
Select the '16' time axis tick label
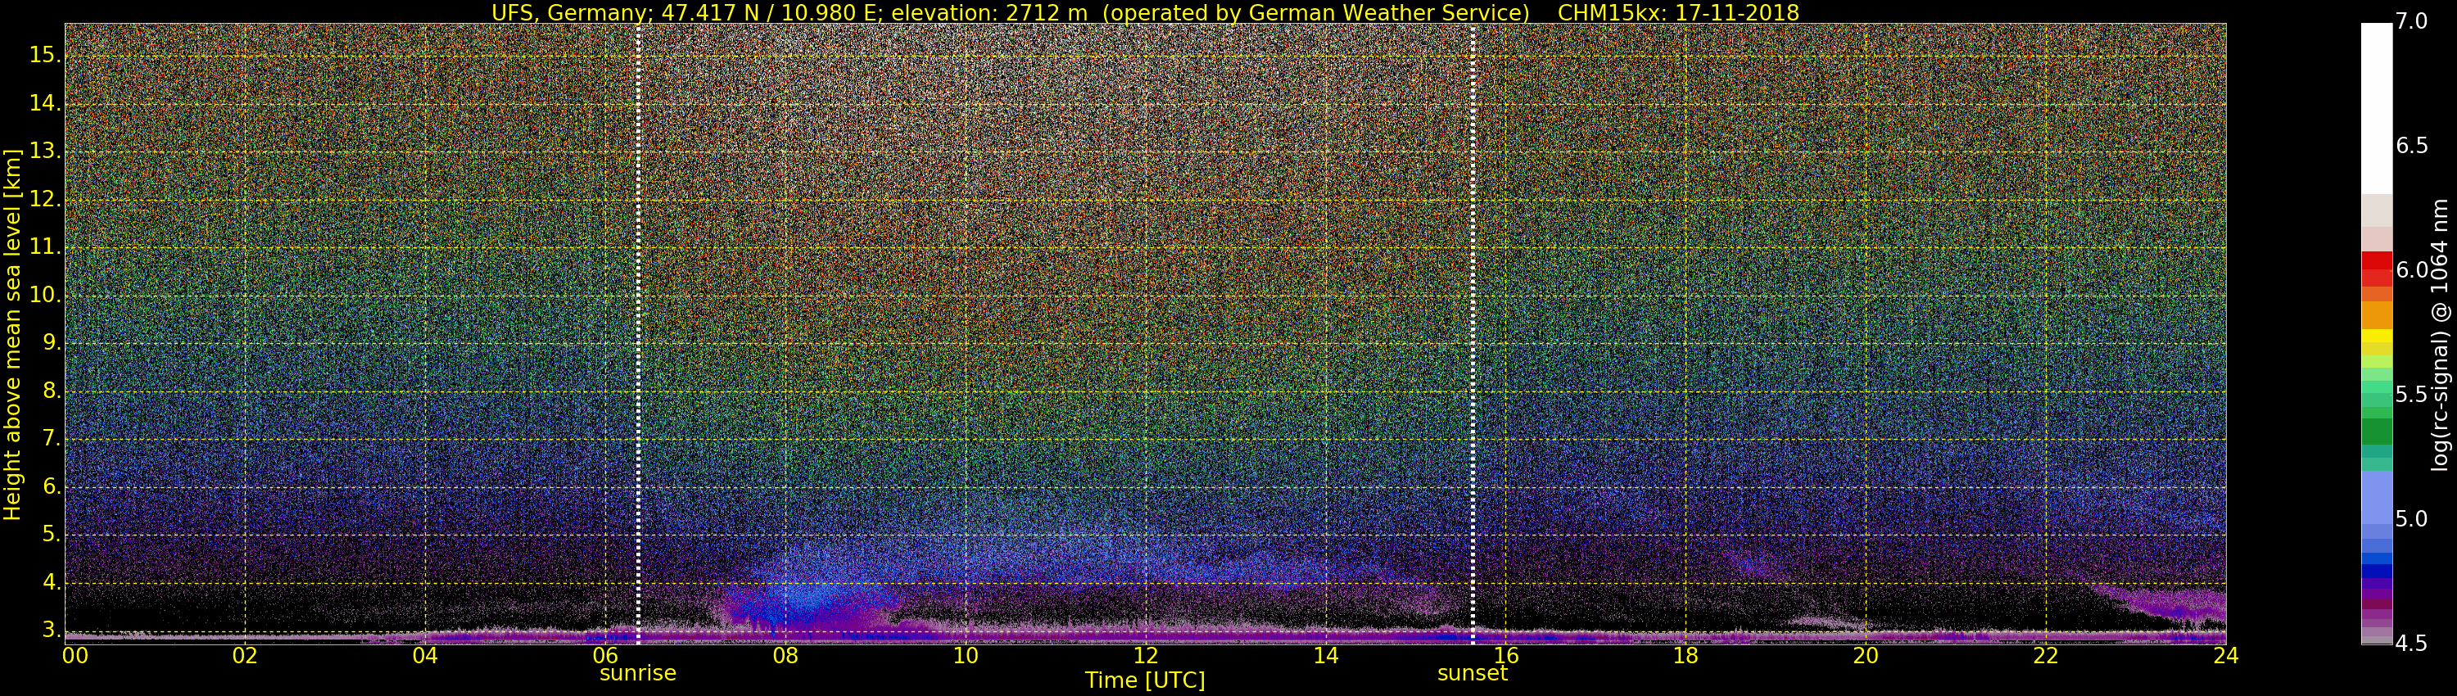point(1506,656)
